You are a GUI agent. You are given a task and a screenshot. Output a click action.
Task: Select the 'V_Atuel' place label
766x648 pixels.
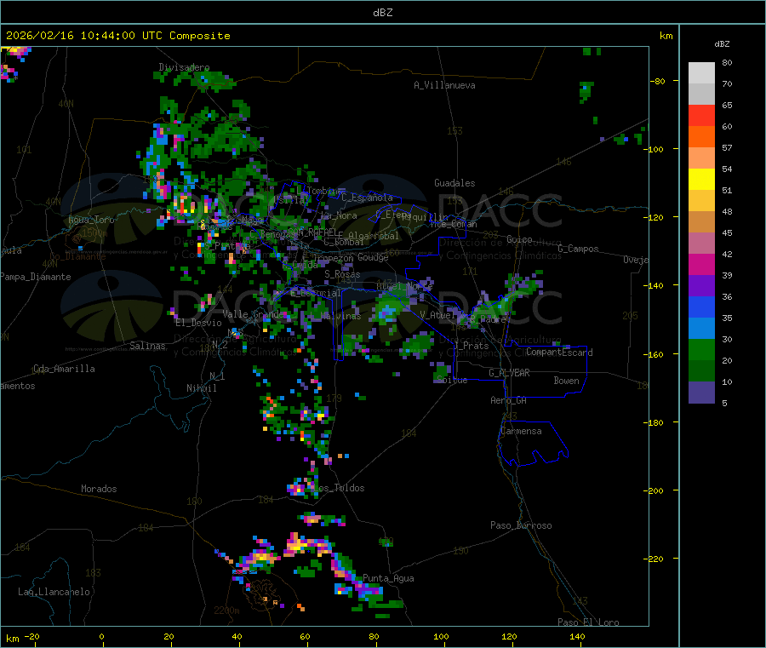point(437,315)
